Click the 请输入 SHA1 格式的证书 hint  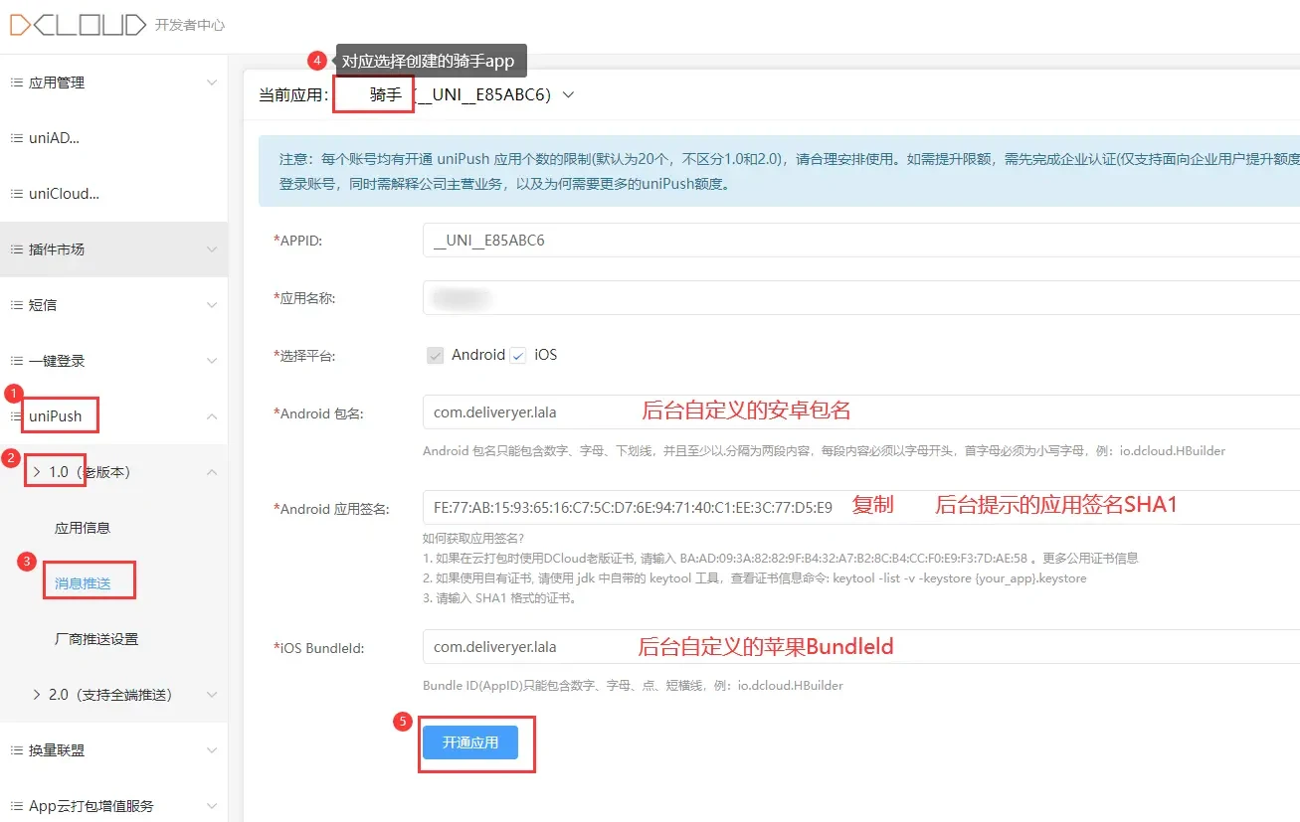[x=499, y=598]
